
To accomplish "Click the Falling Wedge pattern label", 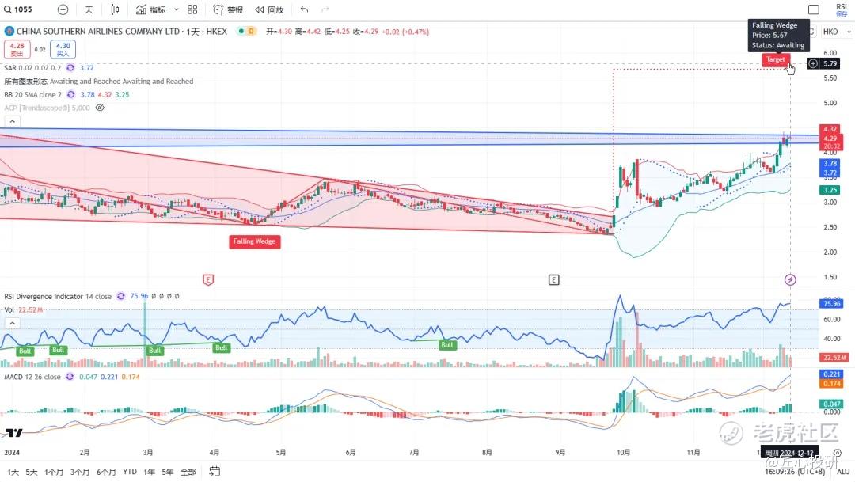I will point(255,241).
